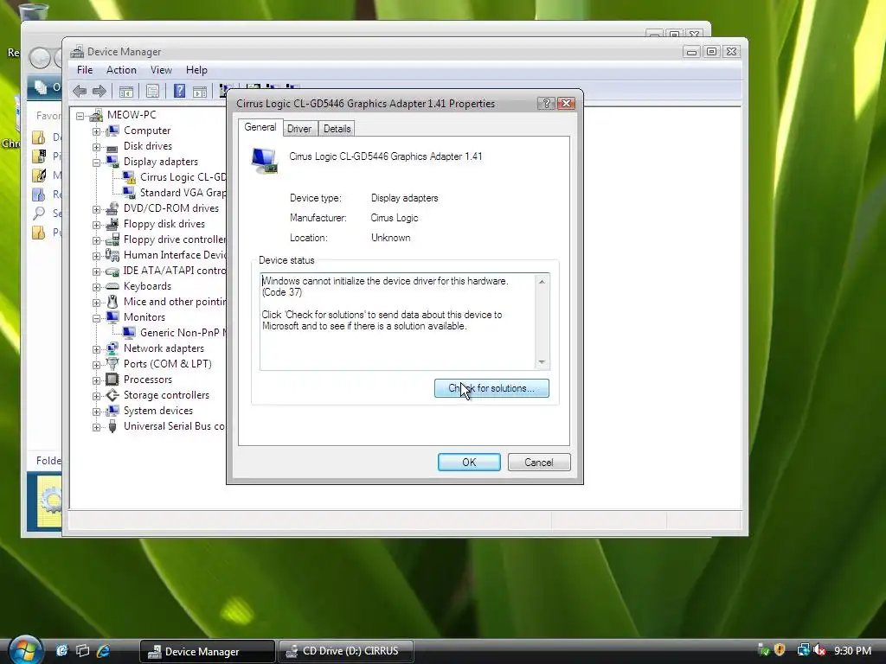Click the Back arrow in Device Manager toolbar

(80, 91)
